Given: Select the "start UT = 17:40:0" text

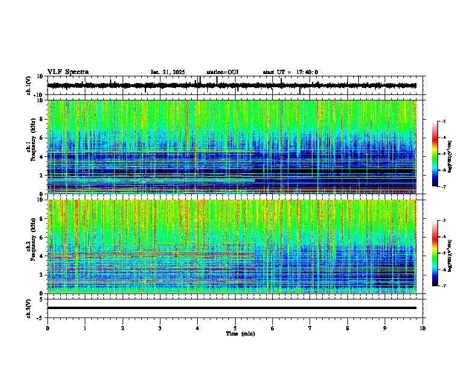Looking at the screenshot, I should 290,72.
